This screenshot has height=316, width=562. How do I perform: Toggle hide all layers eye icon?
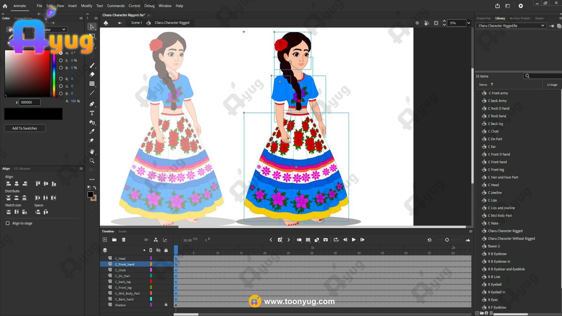coord(158,250)
